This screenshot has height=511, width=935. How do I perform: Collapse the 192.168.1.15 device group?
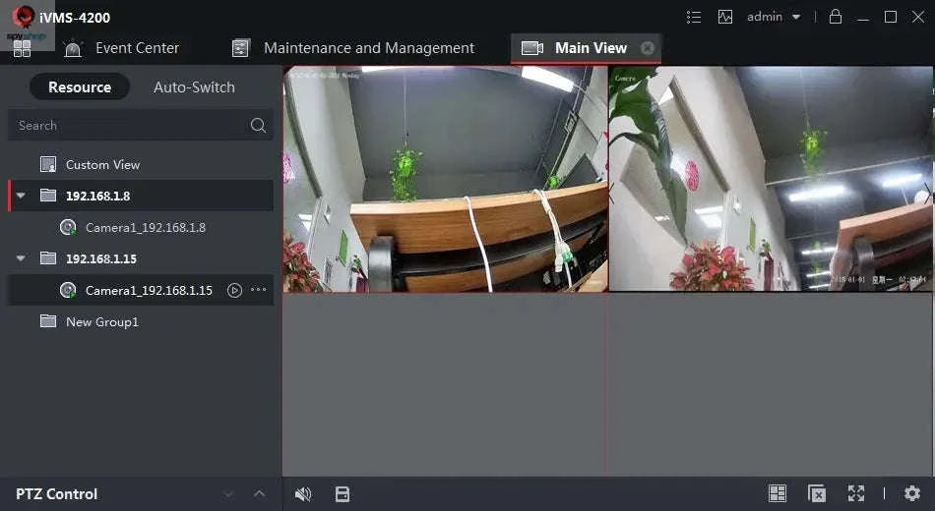(21, 258)
